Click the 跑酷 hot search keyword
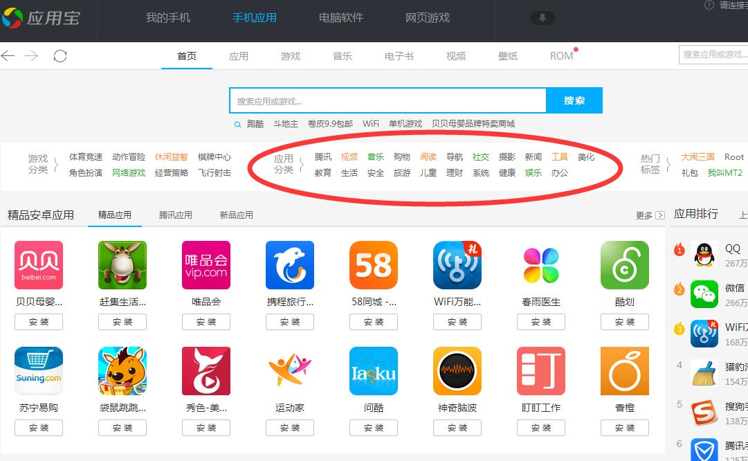The image size is (748, 461). (x=255, y=124)
